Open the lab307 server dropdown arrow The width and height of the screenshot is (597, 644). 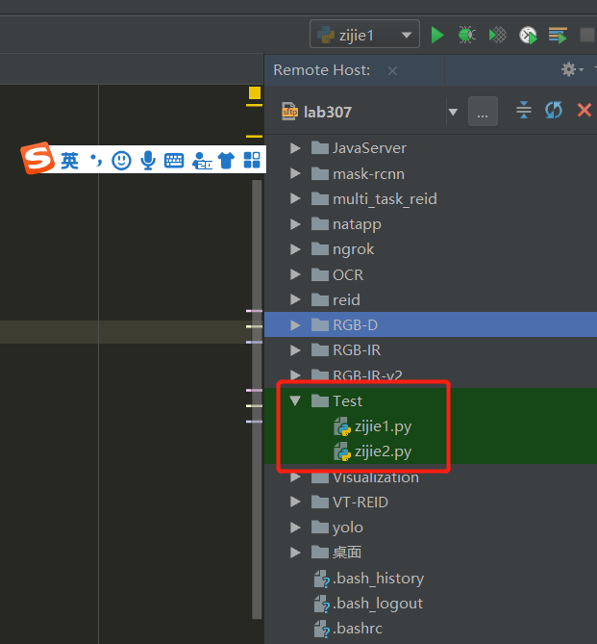pos(453,112)
